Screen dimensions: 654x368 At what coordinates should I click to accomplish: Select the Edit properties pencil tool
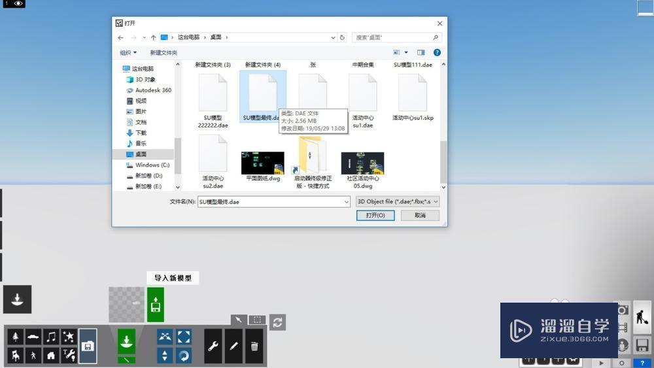pyautogui.click(x=233, y=346)
